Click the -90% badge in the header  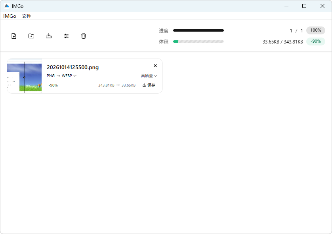tap(316, 42)
